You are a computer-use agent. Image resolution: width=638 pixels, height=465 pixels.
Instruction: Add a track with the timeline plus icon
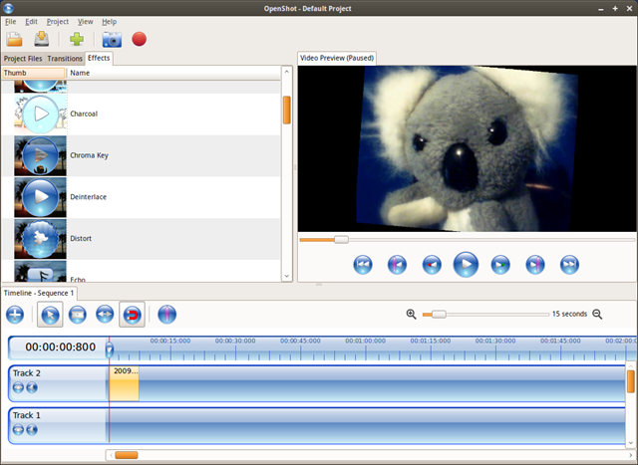[x=15, y=315]
